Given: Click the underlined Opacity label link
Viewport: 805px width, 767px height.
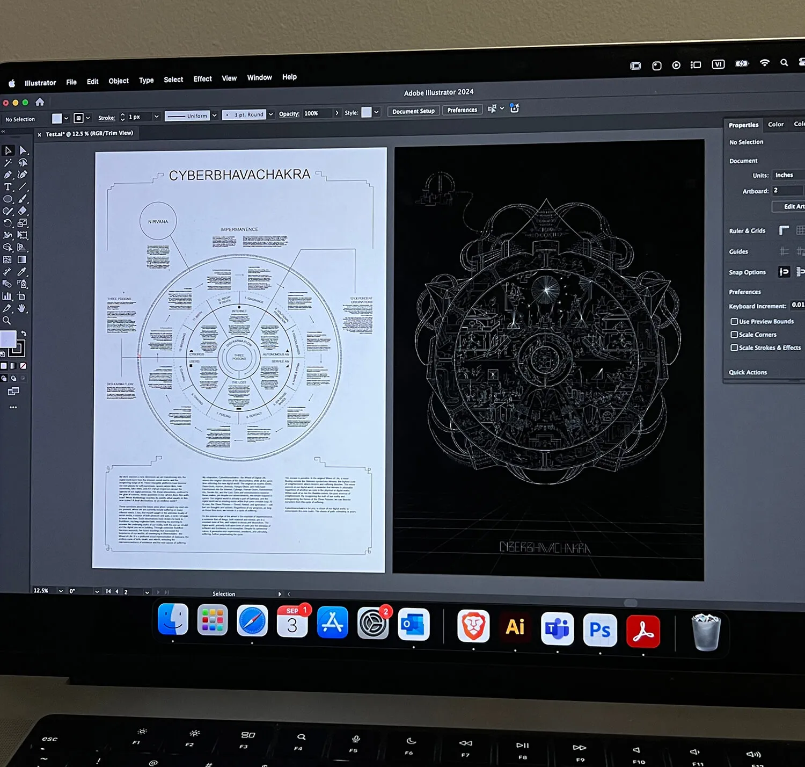Looking at the screenshot, I should pos(289,114).
